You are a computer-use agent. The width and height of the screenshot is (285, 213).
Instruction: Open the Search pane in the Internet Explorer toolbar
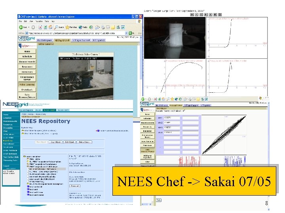[59, 27]
